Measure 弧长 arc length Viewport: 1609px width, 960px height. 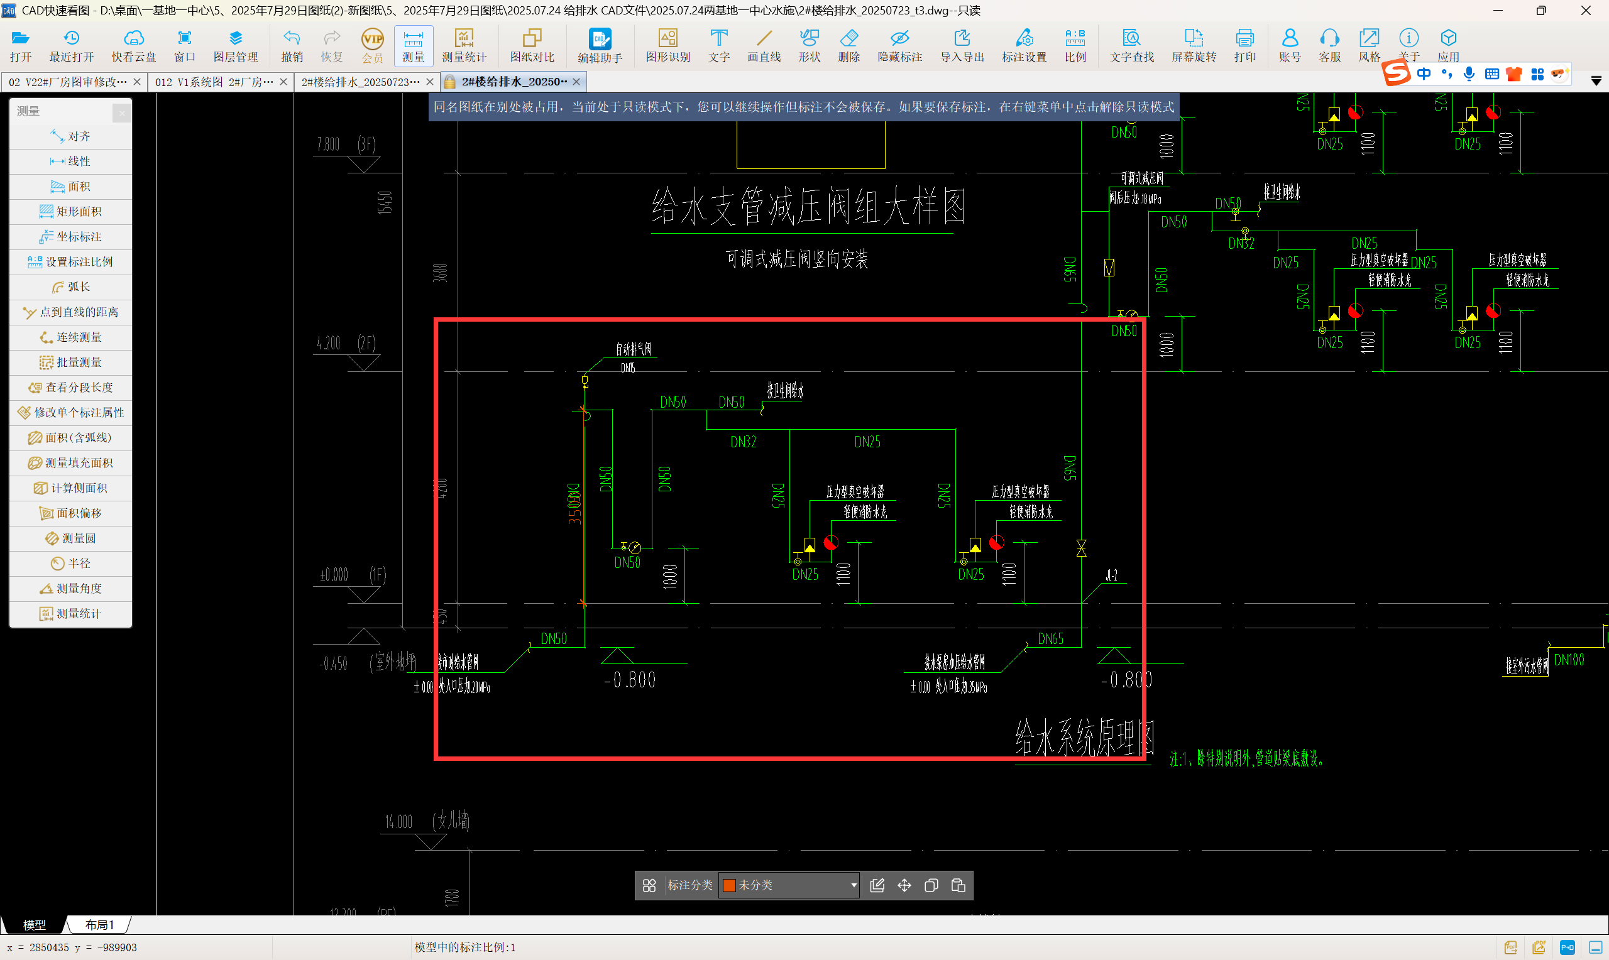point(71,286)
